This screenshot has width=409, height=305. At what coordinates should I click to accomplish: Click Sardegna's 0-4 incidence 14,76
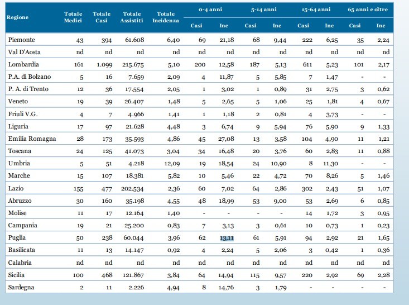tap(226, 288)
